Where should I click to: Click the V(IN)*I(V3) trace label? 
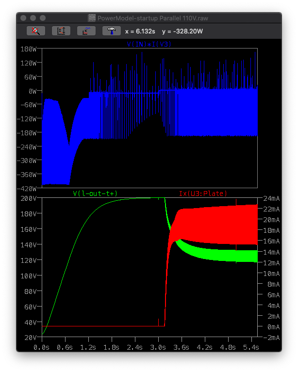pyautogui.click(x=149, y=44)
